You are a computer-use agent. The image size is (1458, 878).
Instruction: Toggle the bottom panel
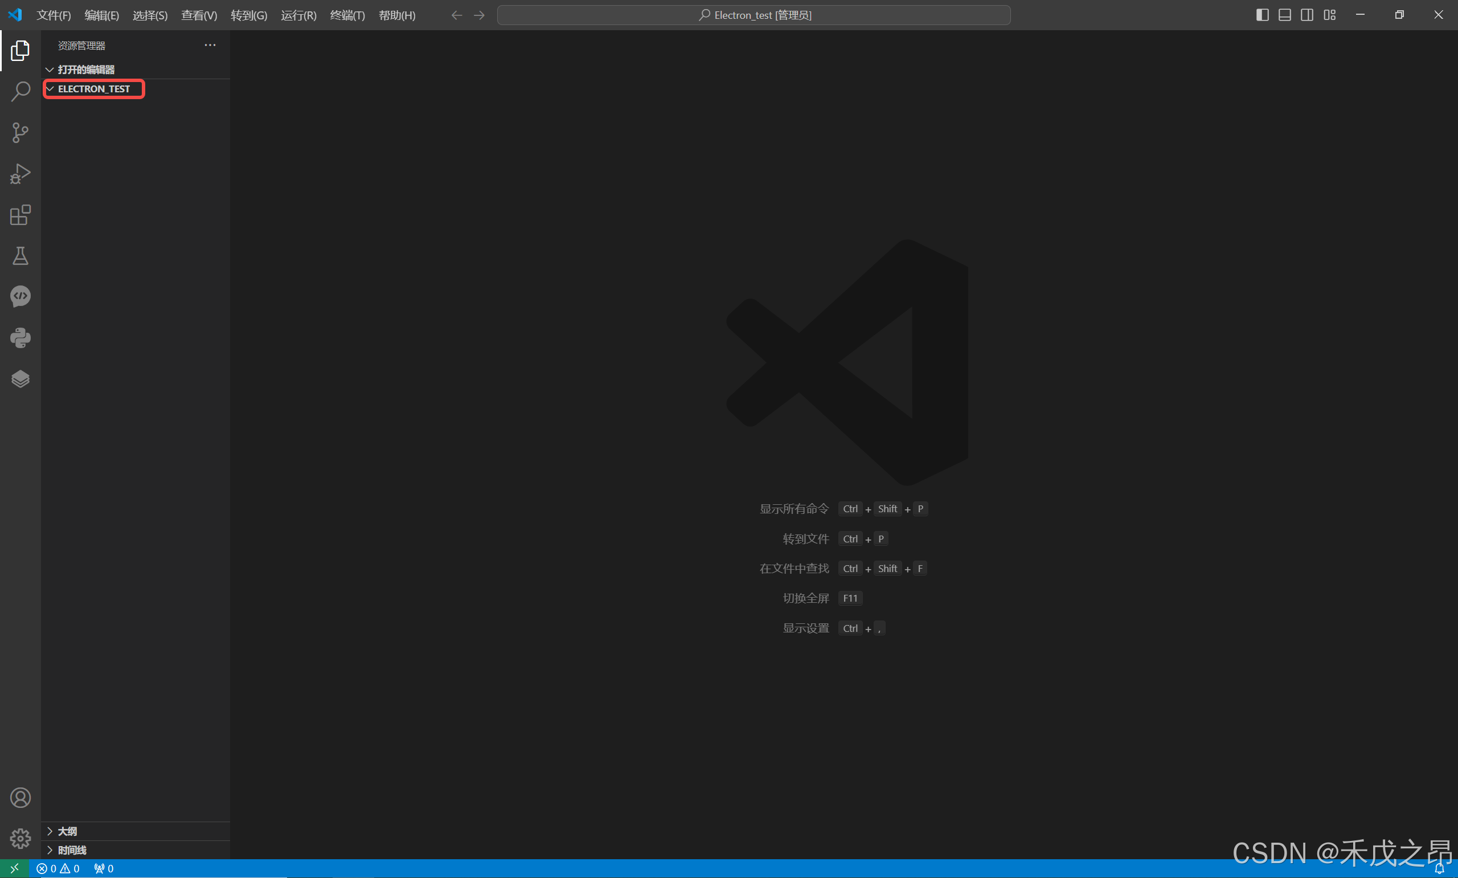point(1285,15)
